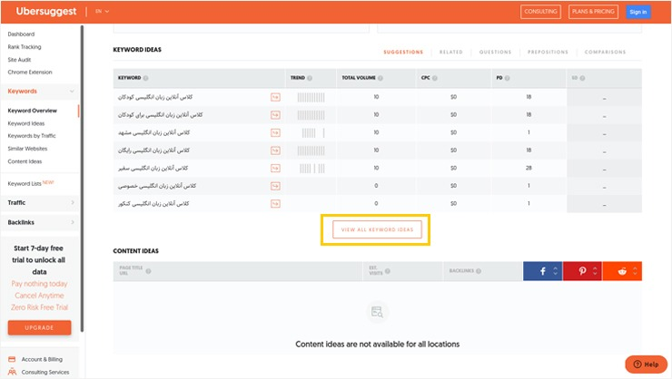Toggle sort arrows on the Pinterest column
672x379 pixels.
click(x=595, y=271)
